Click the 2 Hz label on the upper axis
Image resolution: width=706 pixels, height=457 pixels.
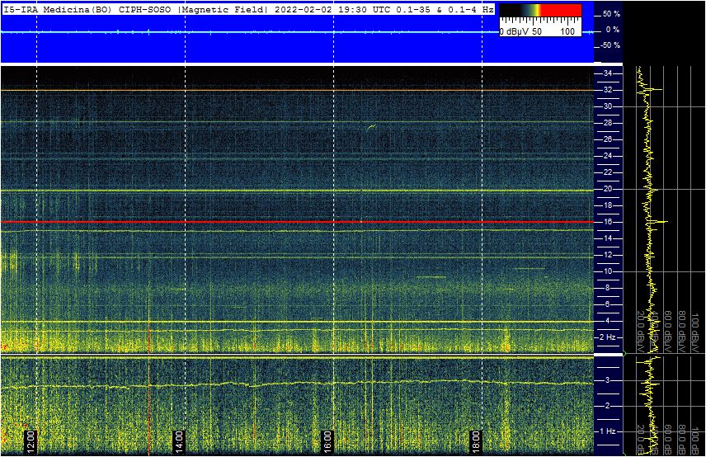pyautogui.click(x=608, y=337)
